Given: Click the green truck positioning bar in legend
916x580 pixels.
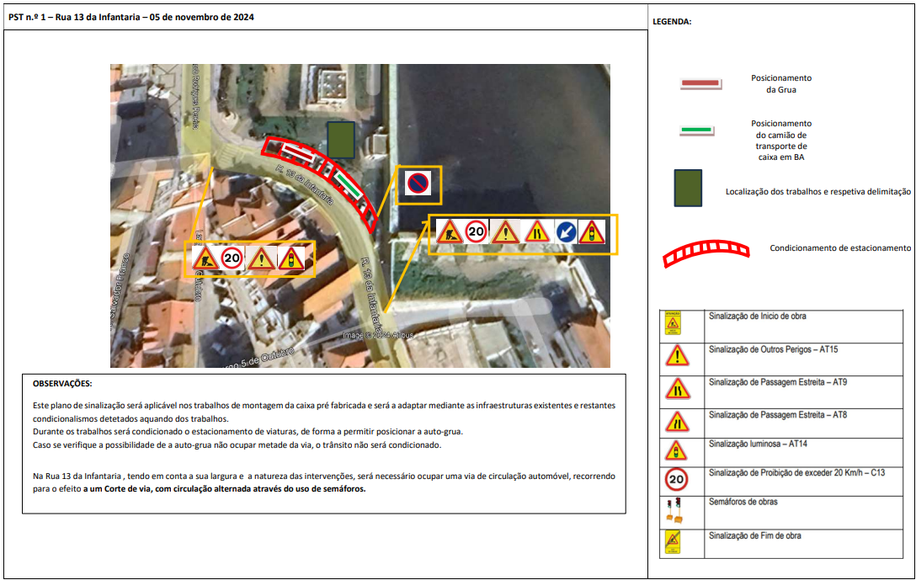Looking at the screenshot, I should coord(697,130).
